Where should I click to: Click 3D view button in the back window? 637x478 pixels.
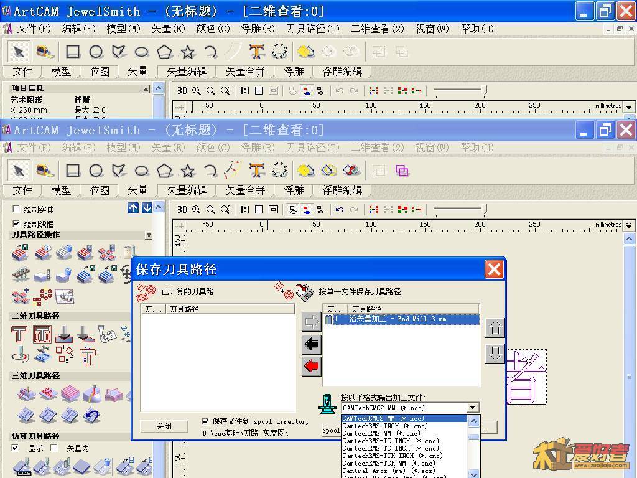(x=182, y=91)
